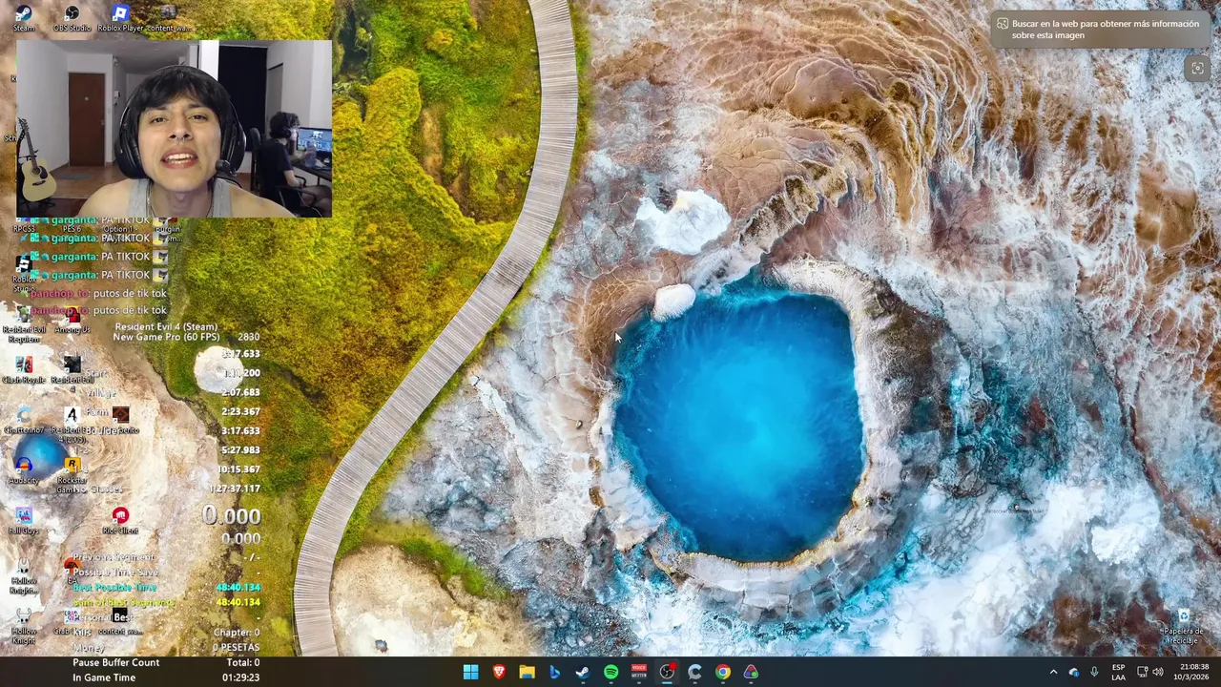Open the Hollow Knight desktop shortcut
Image resolution: width=1221 pixels, height=687 pixels.
[24, 625]
